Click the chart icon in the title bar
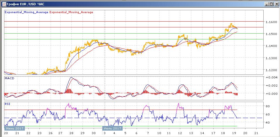Screen dimensions: 280x137 tap(4, 4)
